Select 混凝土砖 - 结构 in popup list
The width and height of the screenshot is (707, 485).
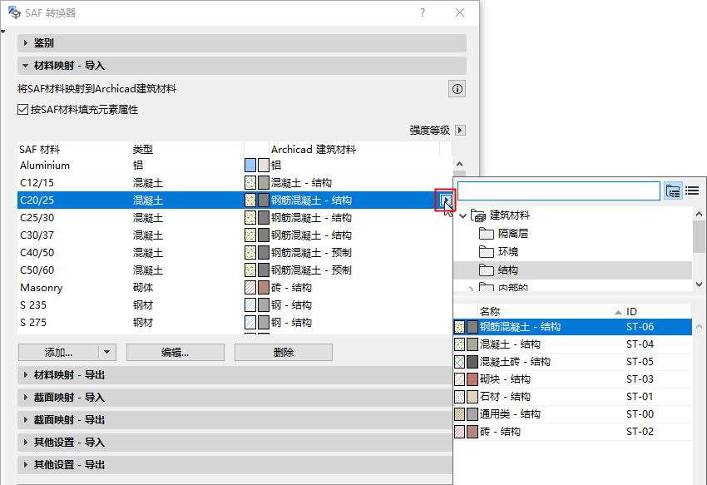point(572,362)
